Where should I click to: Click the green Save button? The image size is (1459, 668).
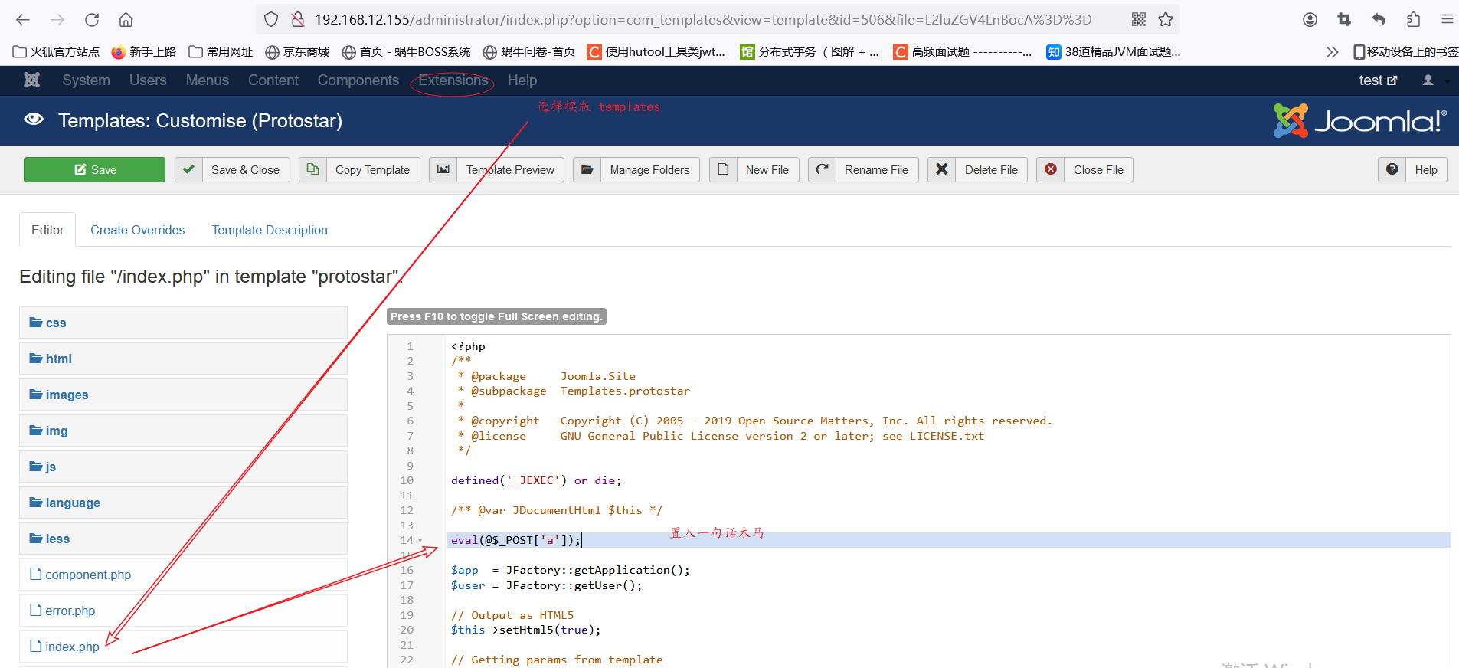click(94, 169)
